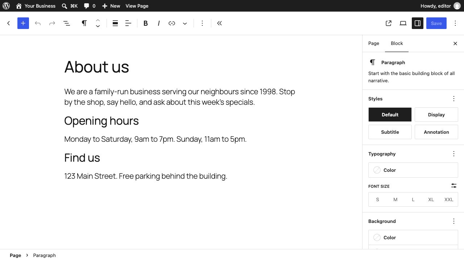
Task: Open Background panel options menu
Action: [454, 221]
